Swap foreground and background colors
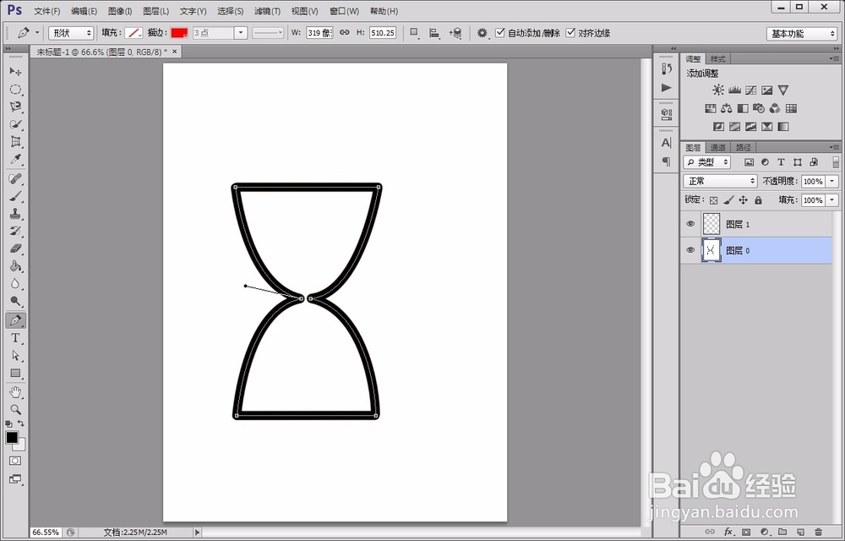This screenshot has width=845, height=541. pyautogui.click(x=21, y=424)
